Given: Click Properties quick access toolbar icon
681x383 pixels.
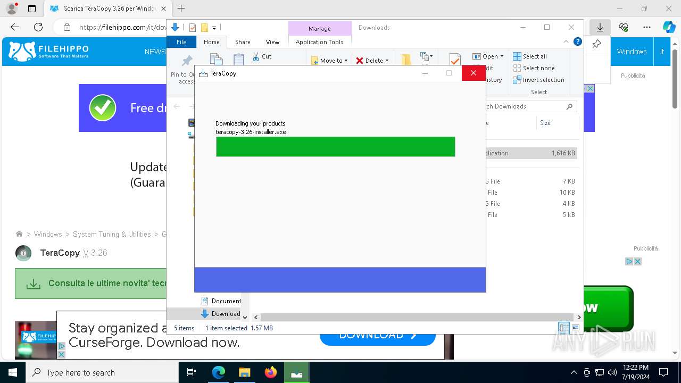Looking at the screenshot, I should (193, 28).
